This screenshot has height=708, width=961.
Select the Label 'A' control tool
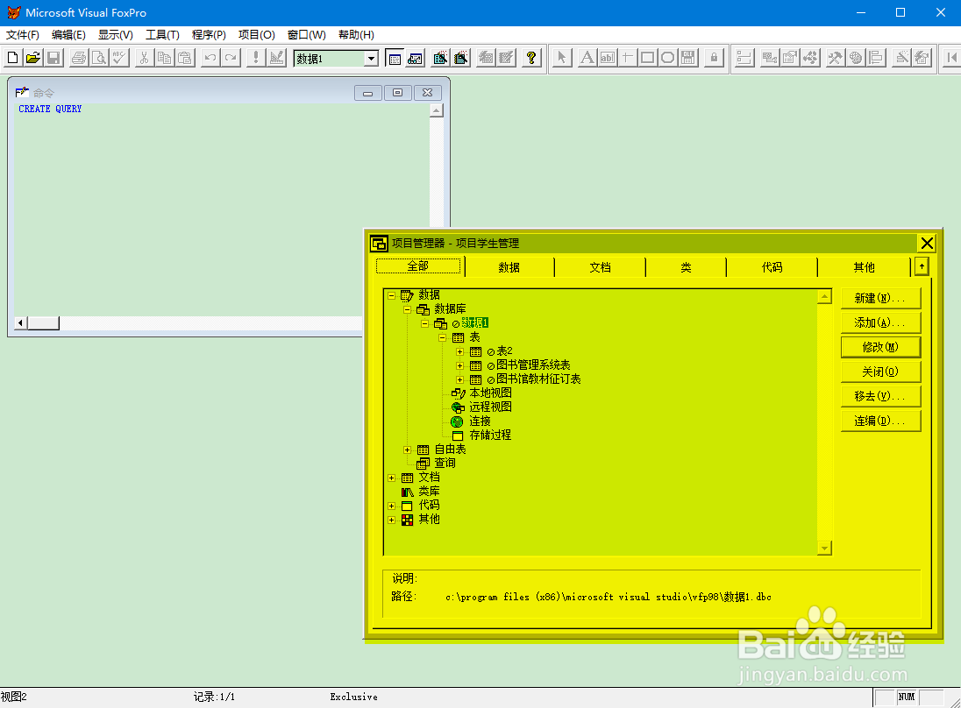(x=587, y=58)
